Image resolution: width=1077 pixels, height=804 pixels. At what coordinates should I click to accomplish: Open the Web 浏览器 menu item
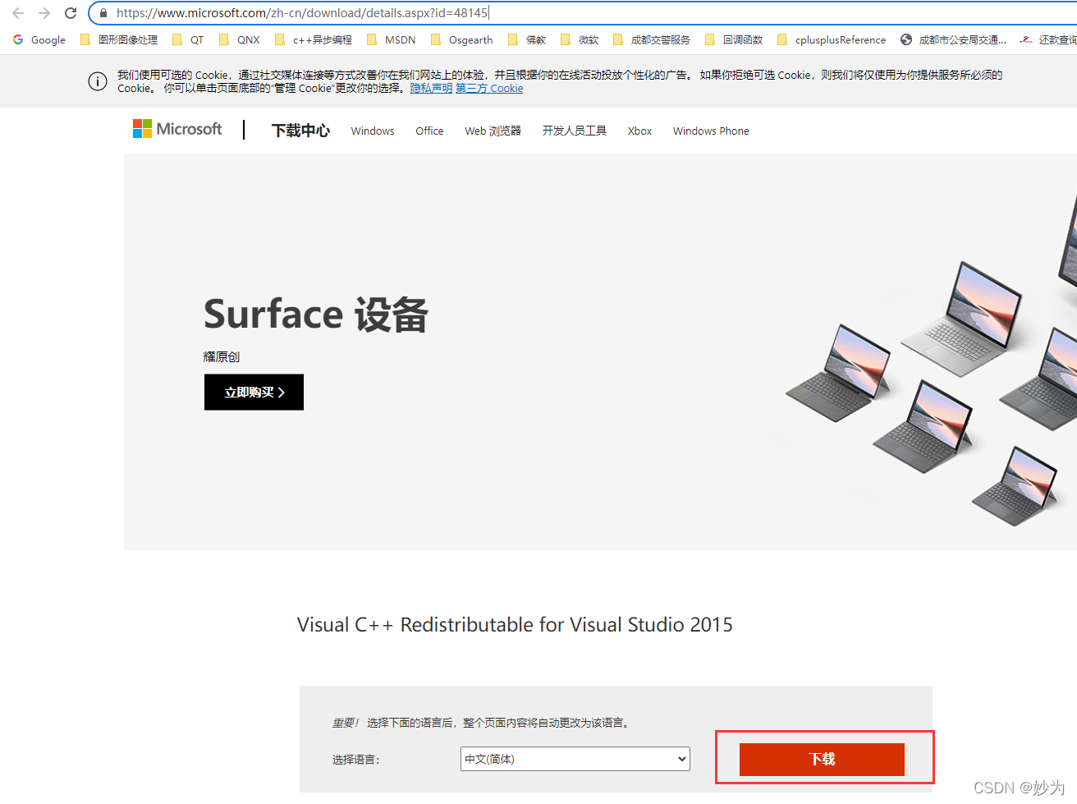pos(493,131)
